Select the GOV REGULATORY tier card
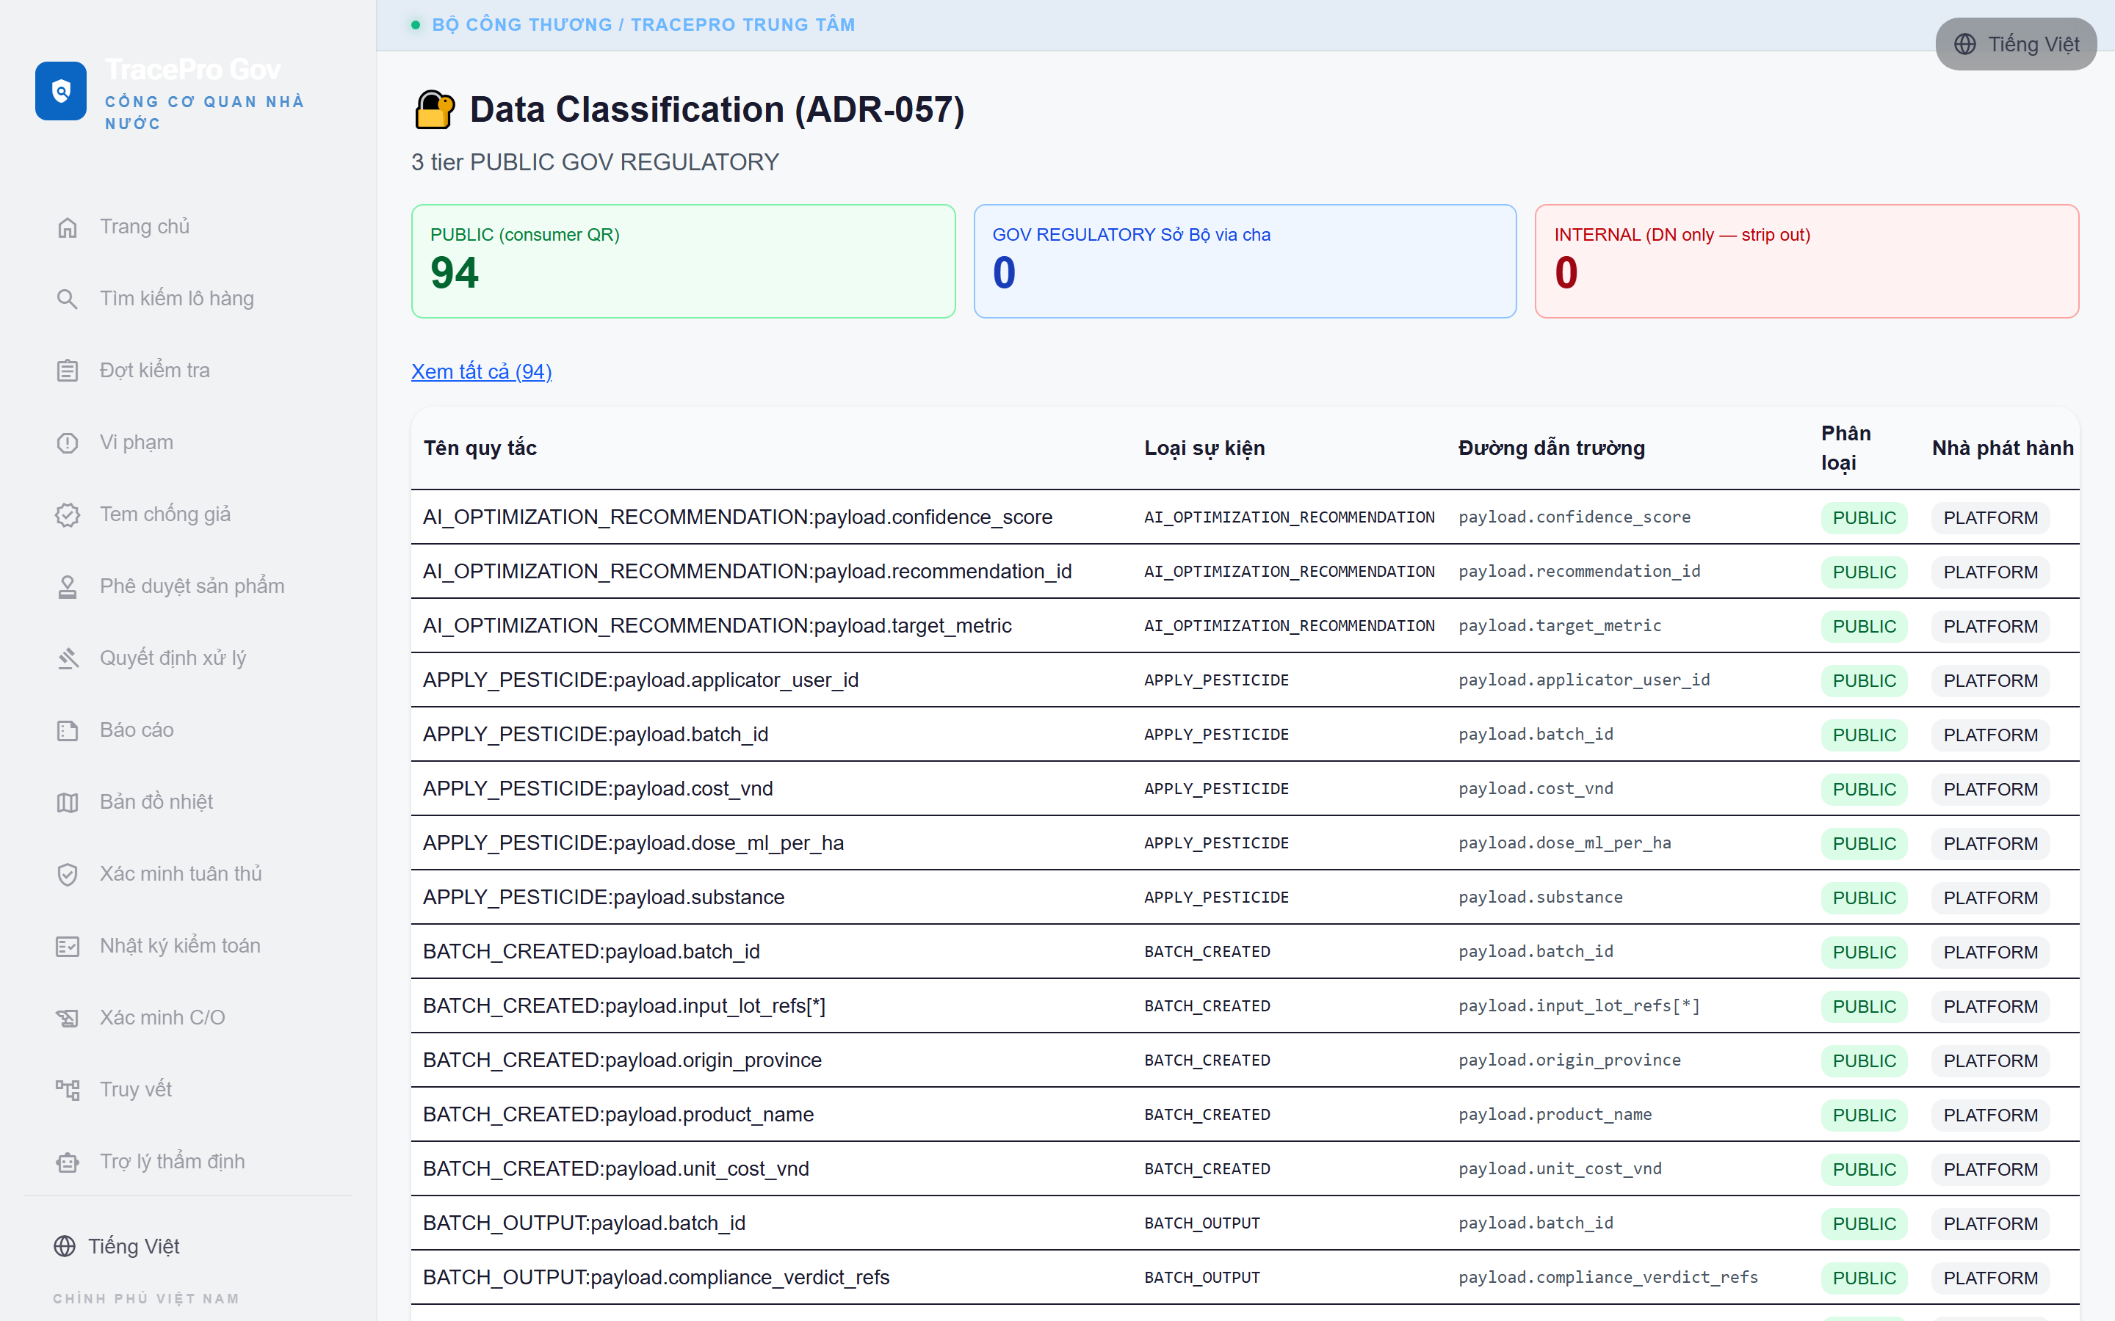The width and height of the screenshot is (2115, 1321). (x=1245, y=261)
